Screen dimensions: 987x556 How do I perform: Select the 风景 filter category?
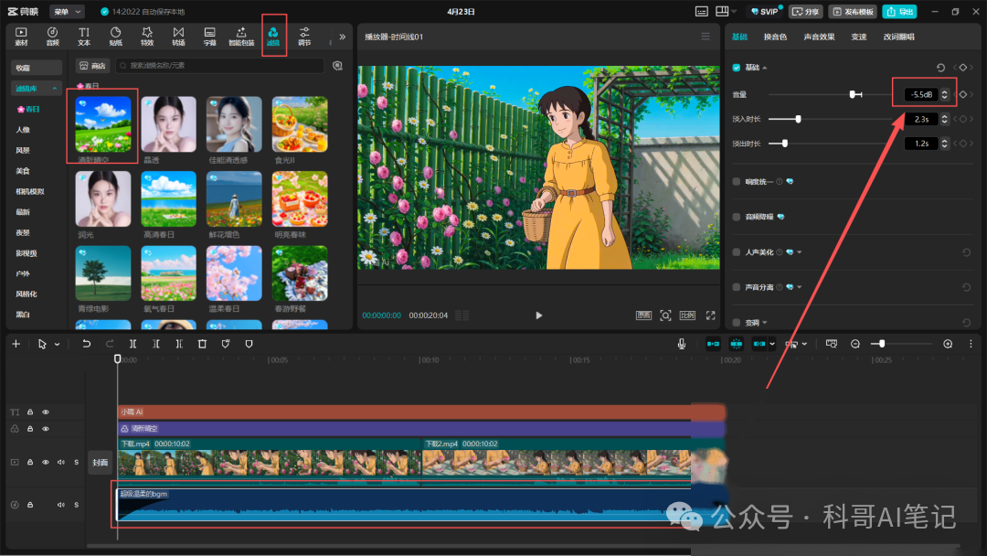click(23, 151)
